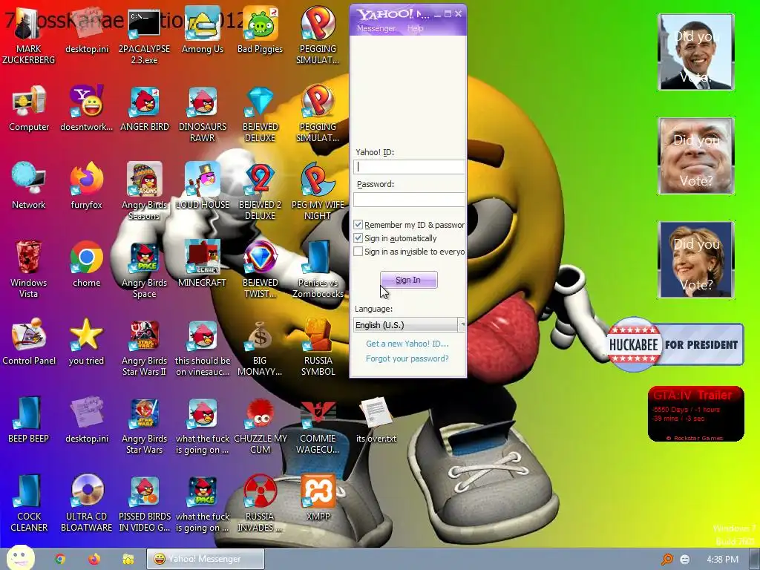Click the McCain 'Did you Vote?' gadget
Screen dimensions: 760x570
click(x=696, y=156)
